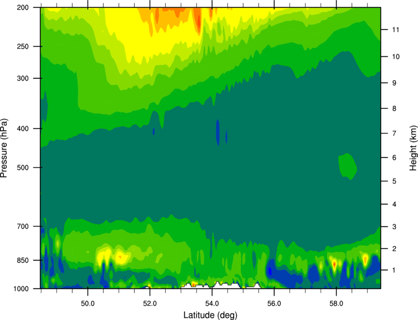
Task: Click the 500 pressure tick label
Action: pos(23,167)
